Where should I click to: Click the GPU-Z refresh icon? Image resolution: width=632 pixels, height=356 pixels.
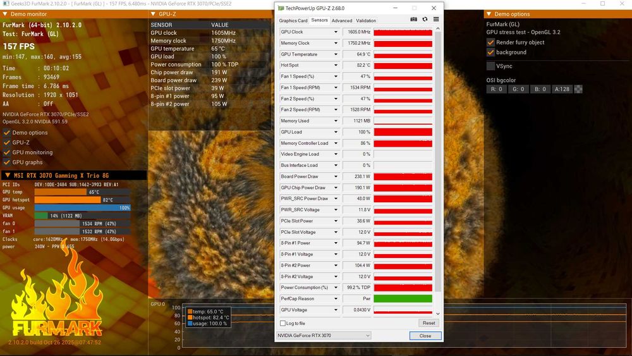point(425,20)
